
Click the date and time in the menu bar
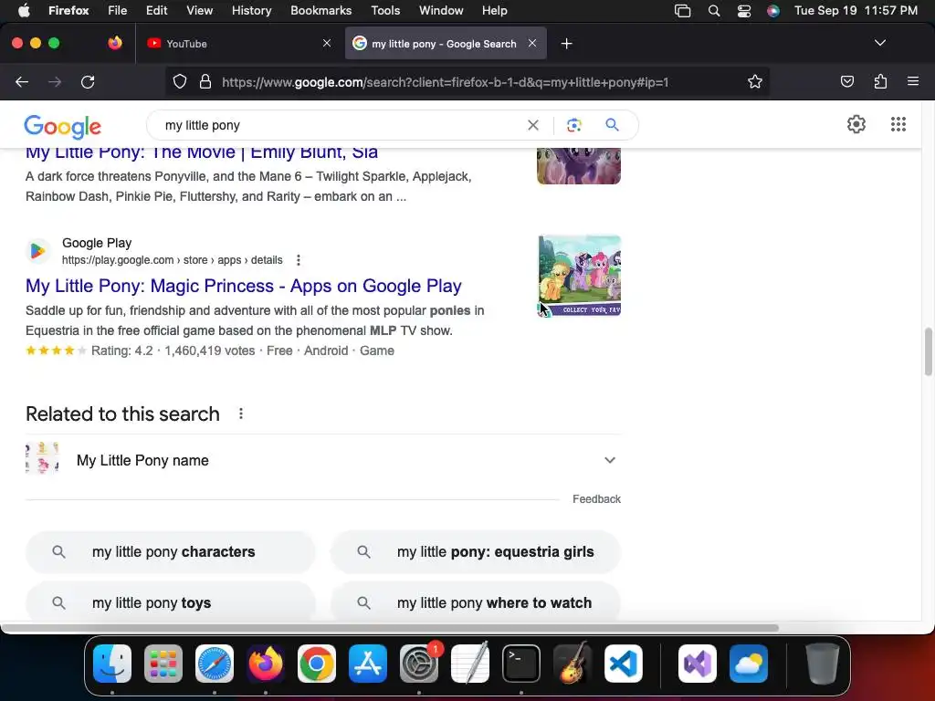[x=856, y=11]
